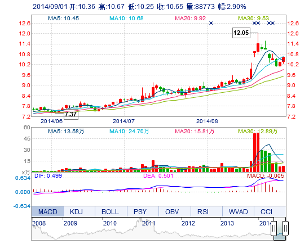This screenshot has width=300, height=244.
Task: Show the CCI indicator tab
Action: 270,211
